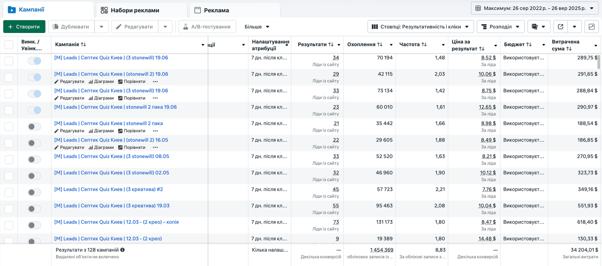Enable the (3 креатива) #2 campaign toggle
The height and width of the screenshot is (266, 602).
[34, 192]
